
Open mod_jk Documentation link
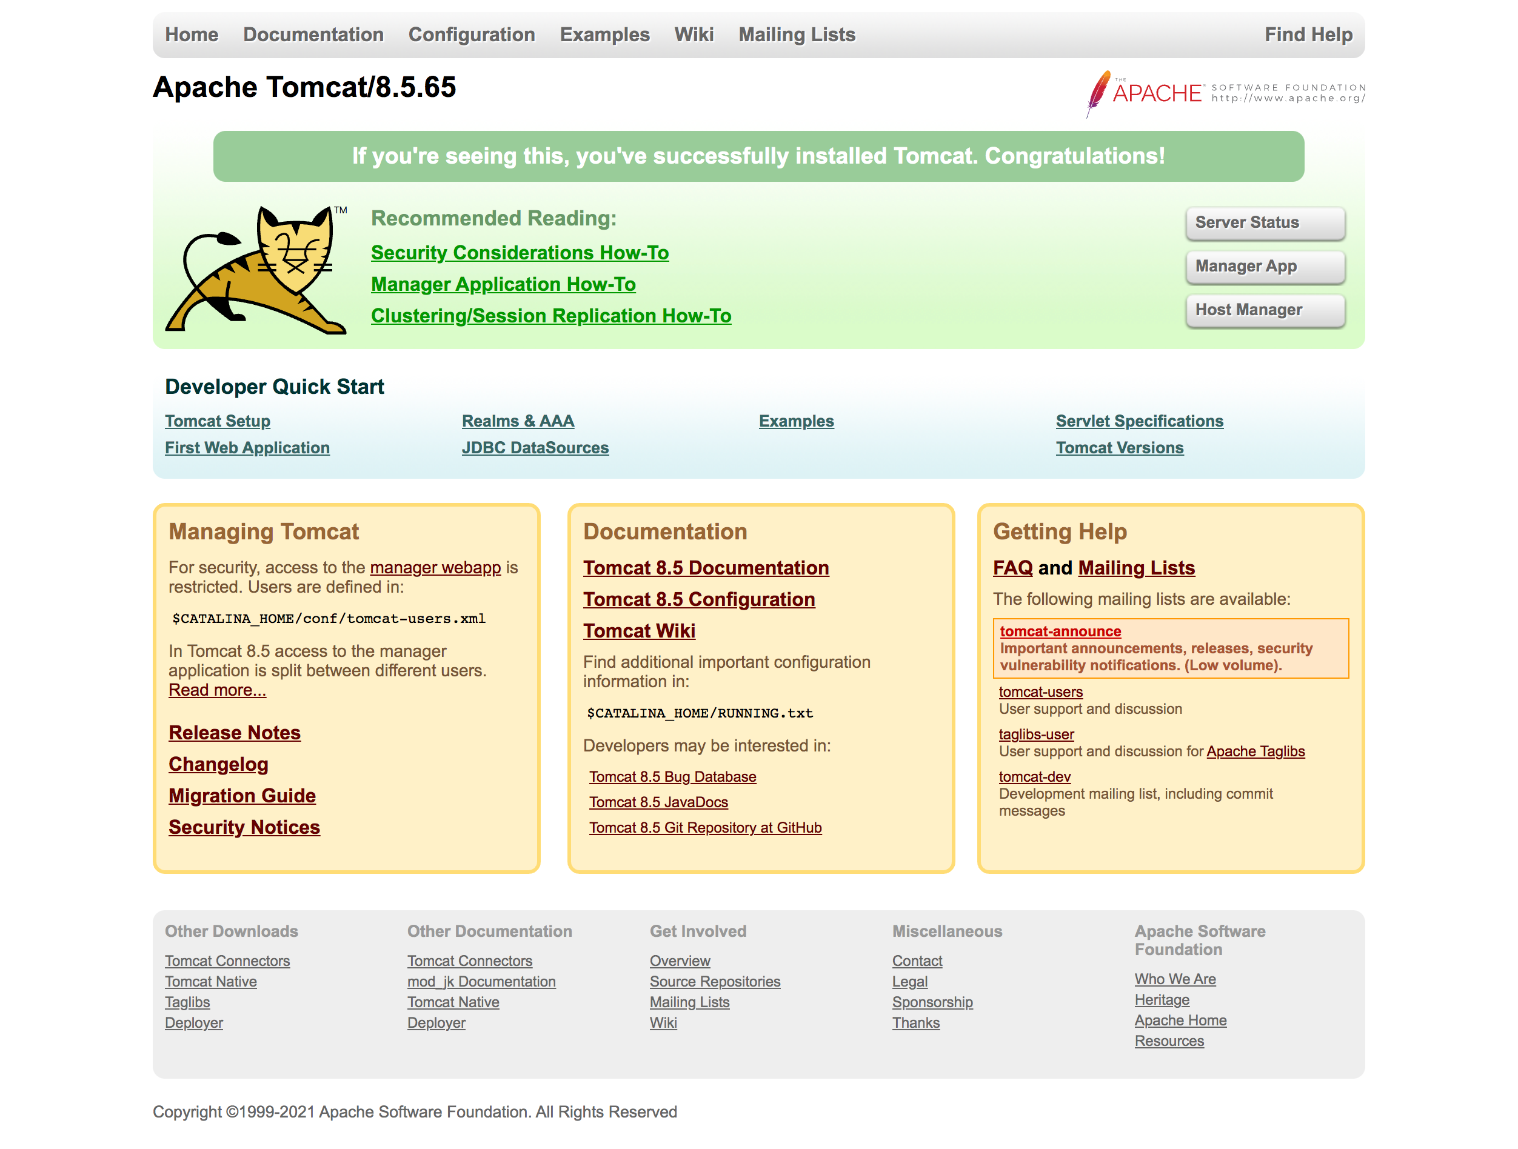481,981
